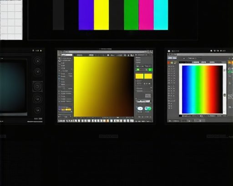
Task: Click the round button directly below the play button
Action: [x=37, y=99]
